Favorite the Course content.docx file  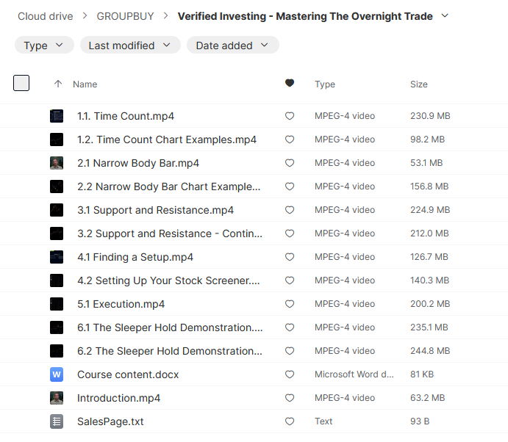coord(290,374)
